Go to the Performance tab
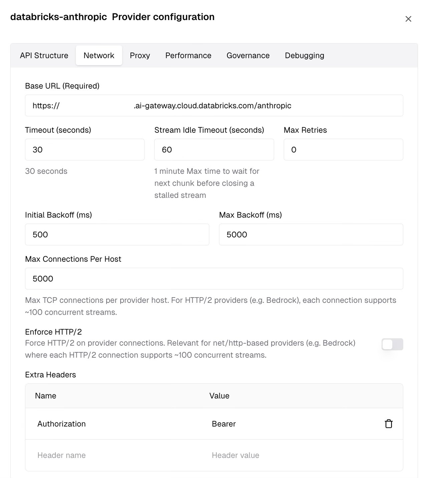Image resolution: width=430 pixels, height=478 pixels. (188, 55)
